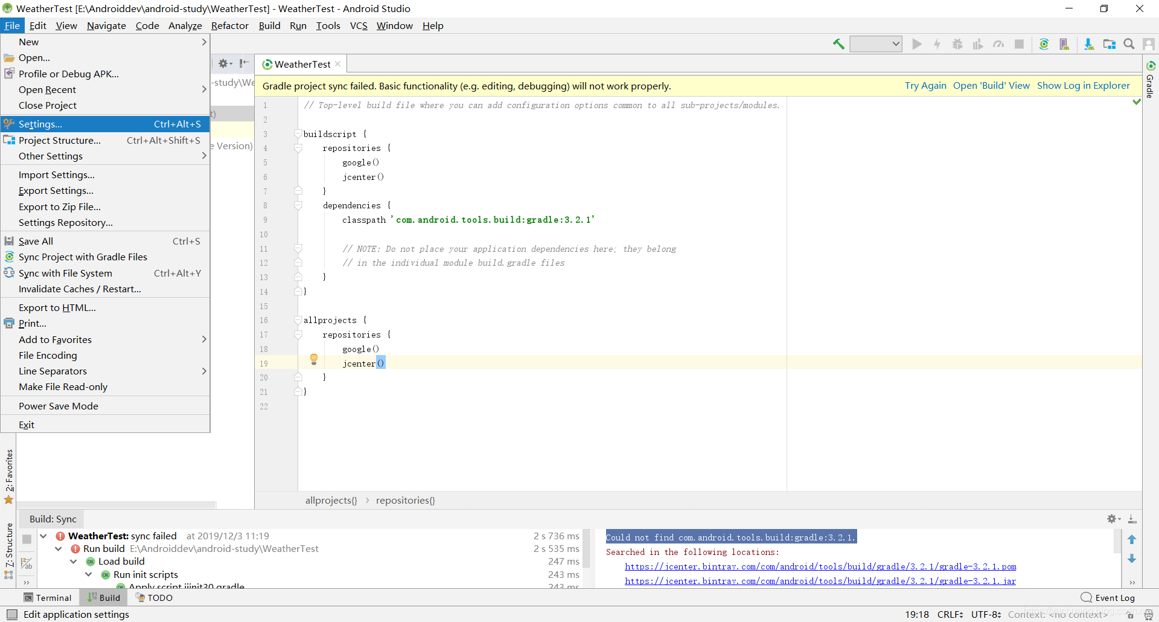1159x622 pixels.
Task: Open the AVD Manager icon
Action: click(x=1064, y=44)
